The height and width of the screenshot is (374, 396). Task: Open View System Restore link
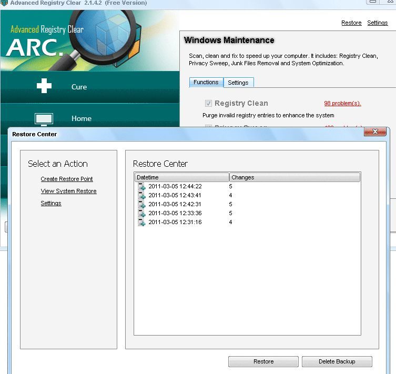(69, 191)
